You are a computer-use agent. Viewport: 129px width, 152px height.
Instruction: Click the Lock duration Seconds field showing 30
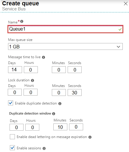tap(74, 93)
